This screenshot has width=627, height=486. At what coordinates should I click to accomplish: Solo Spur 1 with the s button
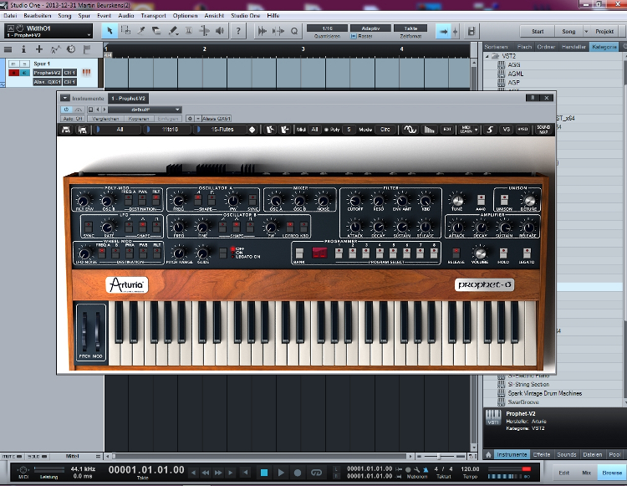pyautogui.click(x=25, y=64)
